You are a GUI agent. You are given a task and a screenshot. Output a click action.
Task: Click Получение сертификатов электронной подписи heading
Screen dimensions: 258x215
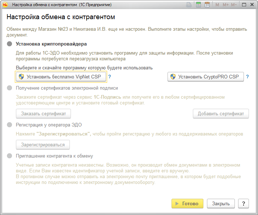coord(67,88)
